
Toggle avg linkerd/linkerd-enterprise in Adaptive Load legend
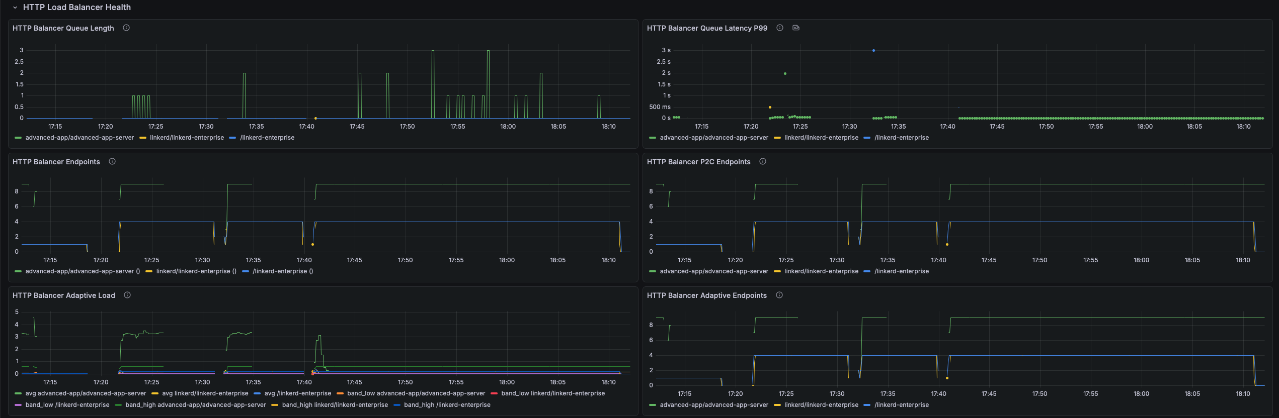pyautogui.click(x=205, y=393)
